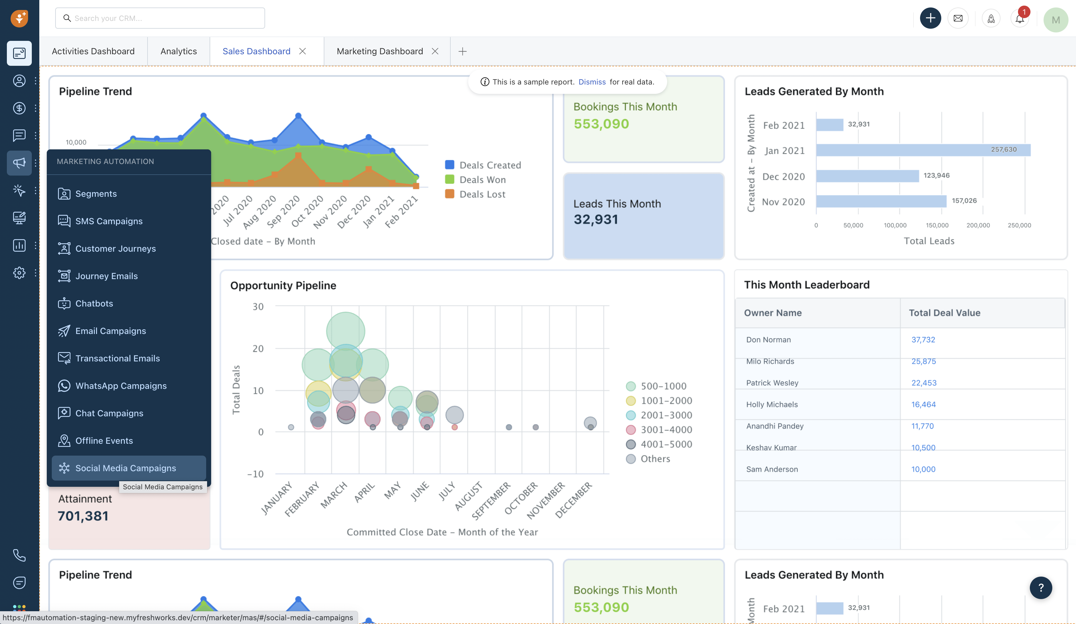Viewport: 1076px width, 624px height.
Task: Click the Contacts icon in the sidebar
Action: [19, 81]
